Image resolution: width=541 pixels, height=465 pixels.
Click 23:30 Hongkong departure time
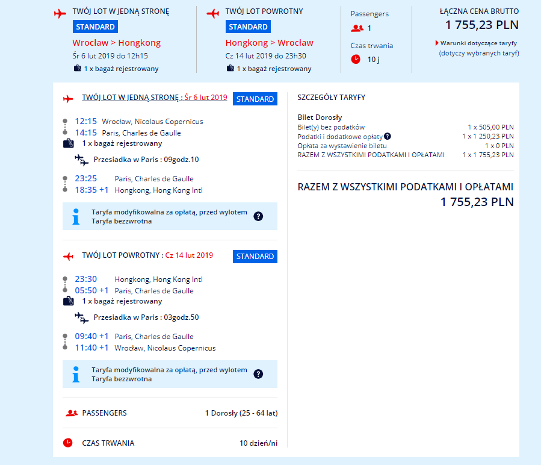click(86, 279)
